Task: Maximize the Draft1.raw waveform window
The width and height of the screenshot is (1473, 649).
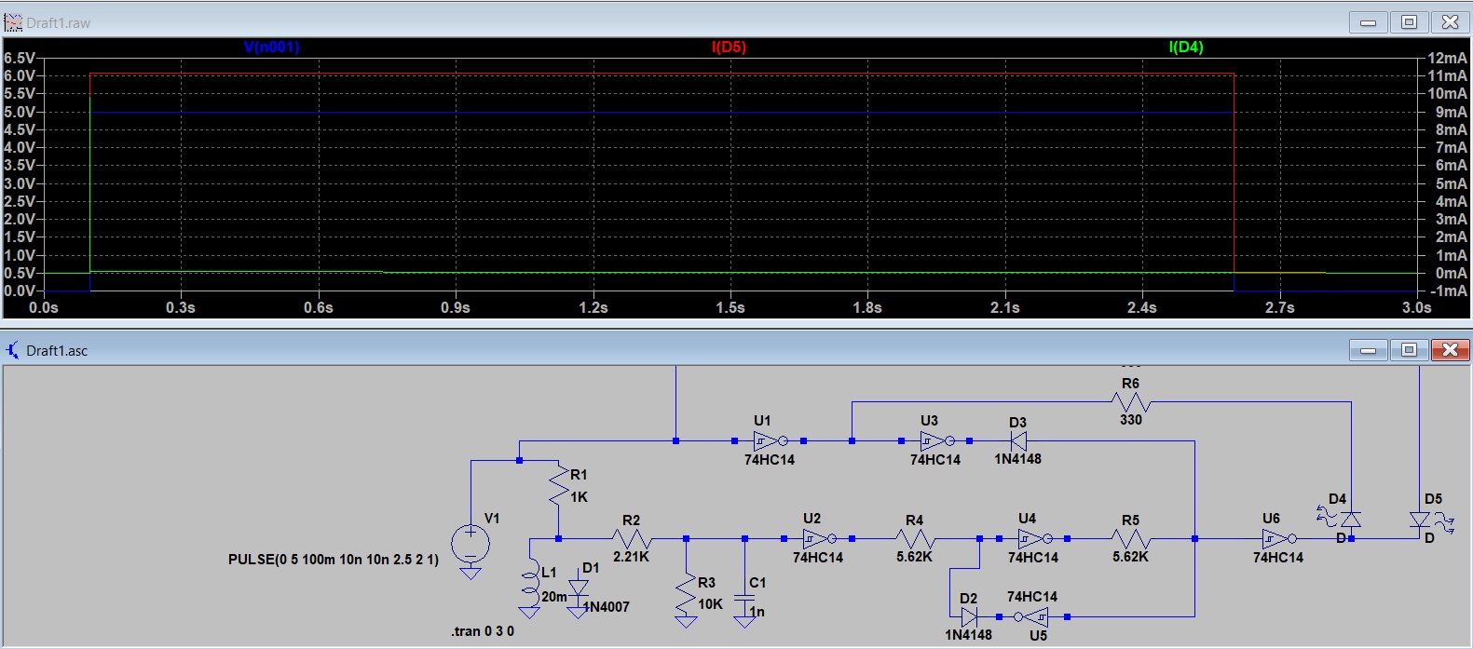Action: pyautogui.click(x=1409, y=22)
